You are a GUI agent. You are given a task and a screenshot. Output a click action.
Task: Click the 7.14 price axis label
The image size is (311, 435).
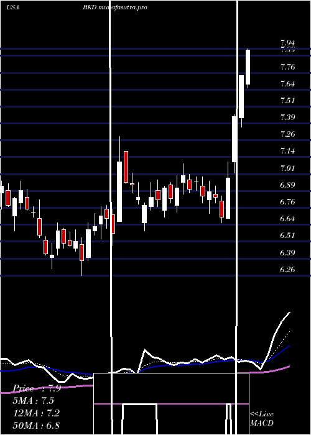(287, 151)
